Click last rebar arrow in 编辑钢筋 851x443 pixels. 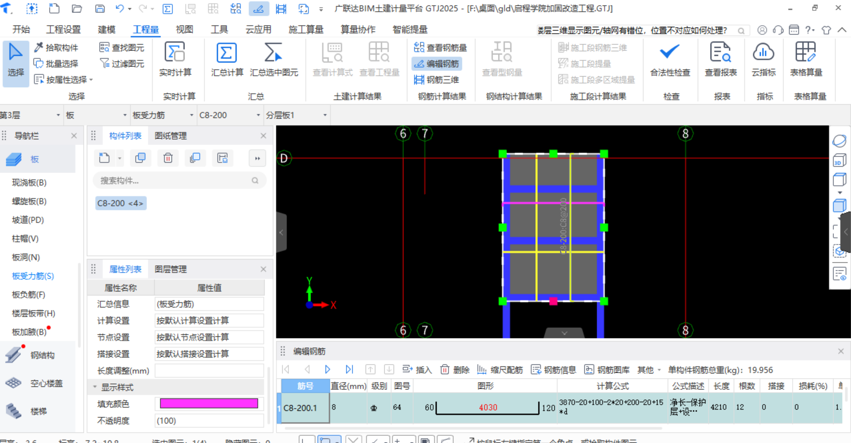[x=349, y=369]
